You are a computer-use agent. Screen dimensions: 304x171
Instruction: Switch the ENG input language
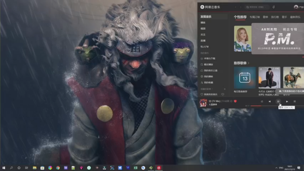click(x=281, y=168)
